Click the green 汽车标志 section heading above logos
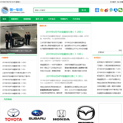 click(x=8, y=99)
